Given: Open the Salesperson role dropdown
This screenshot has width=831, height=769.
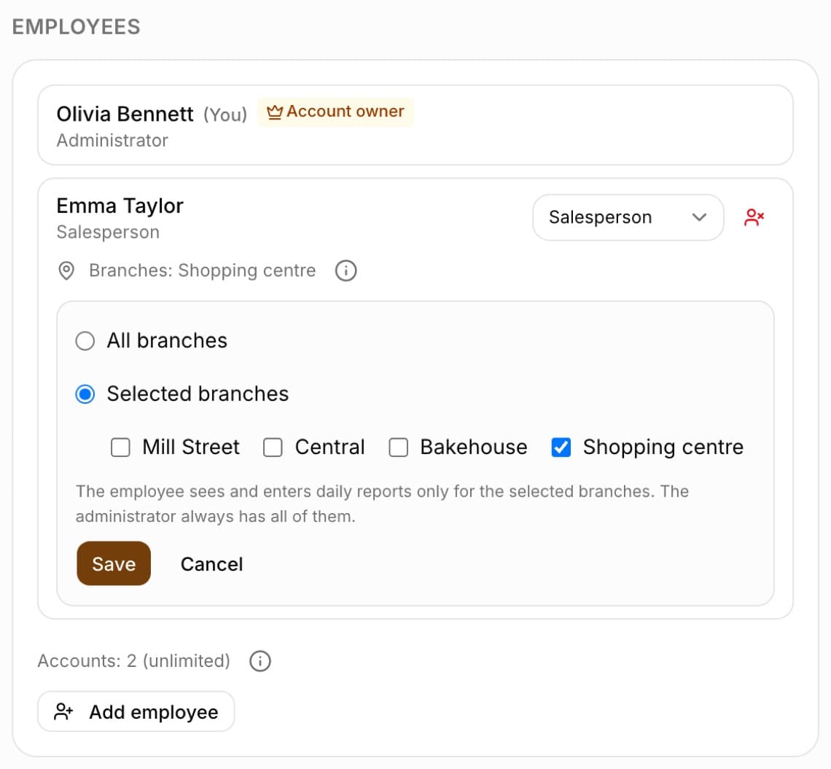Looking at the screenshot, I should point(628,217).
